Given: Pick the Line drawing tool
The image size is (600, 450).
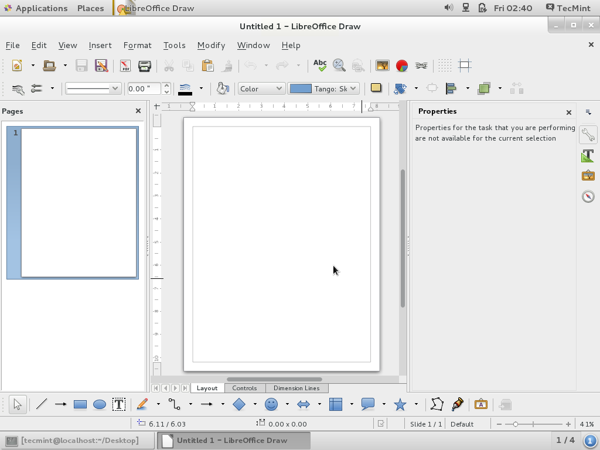Looking at the screenshot, I should [x=42, y=404].
